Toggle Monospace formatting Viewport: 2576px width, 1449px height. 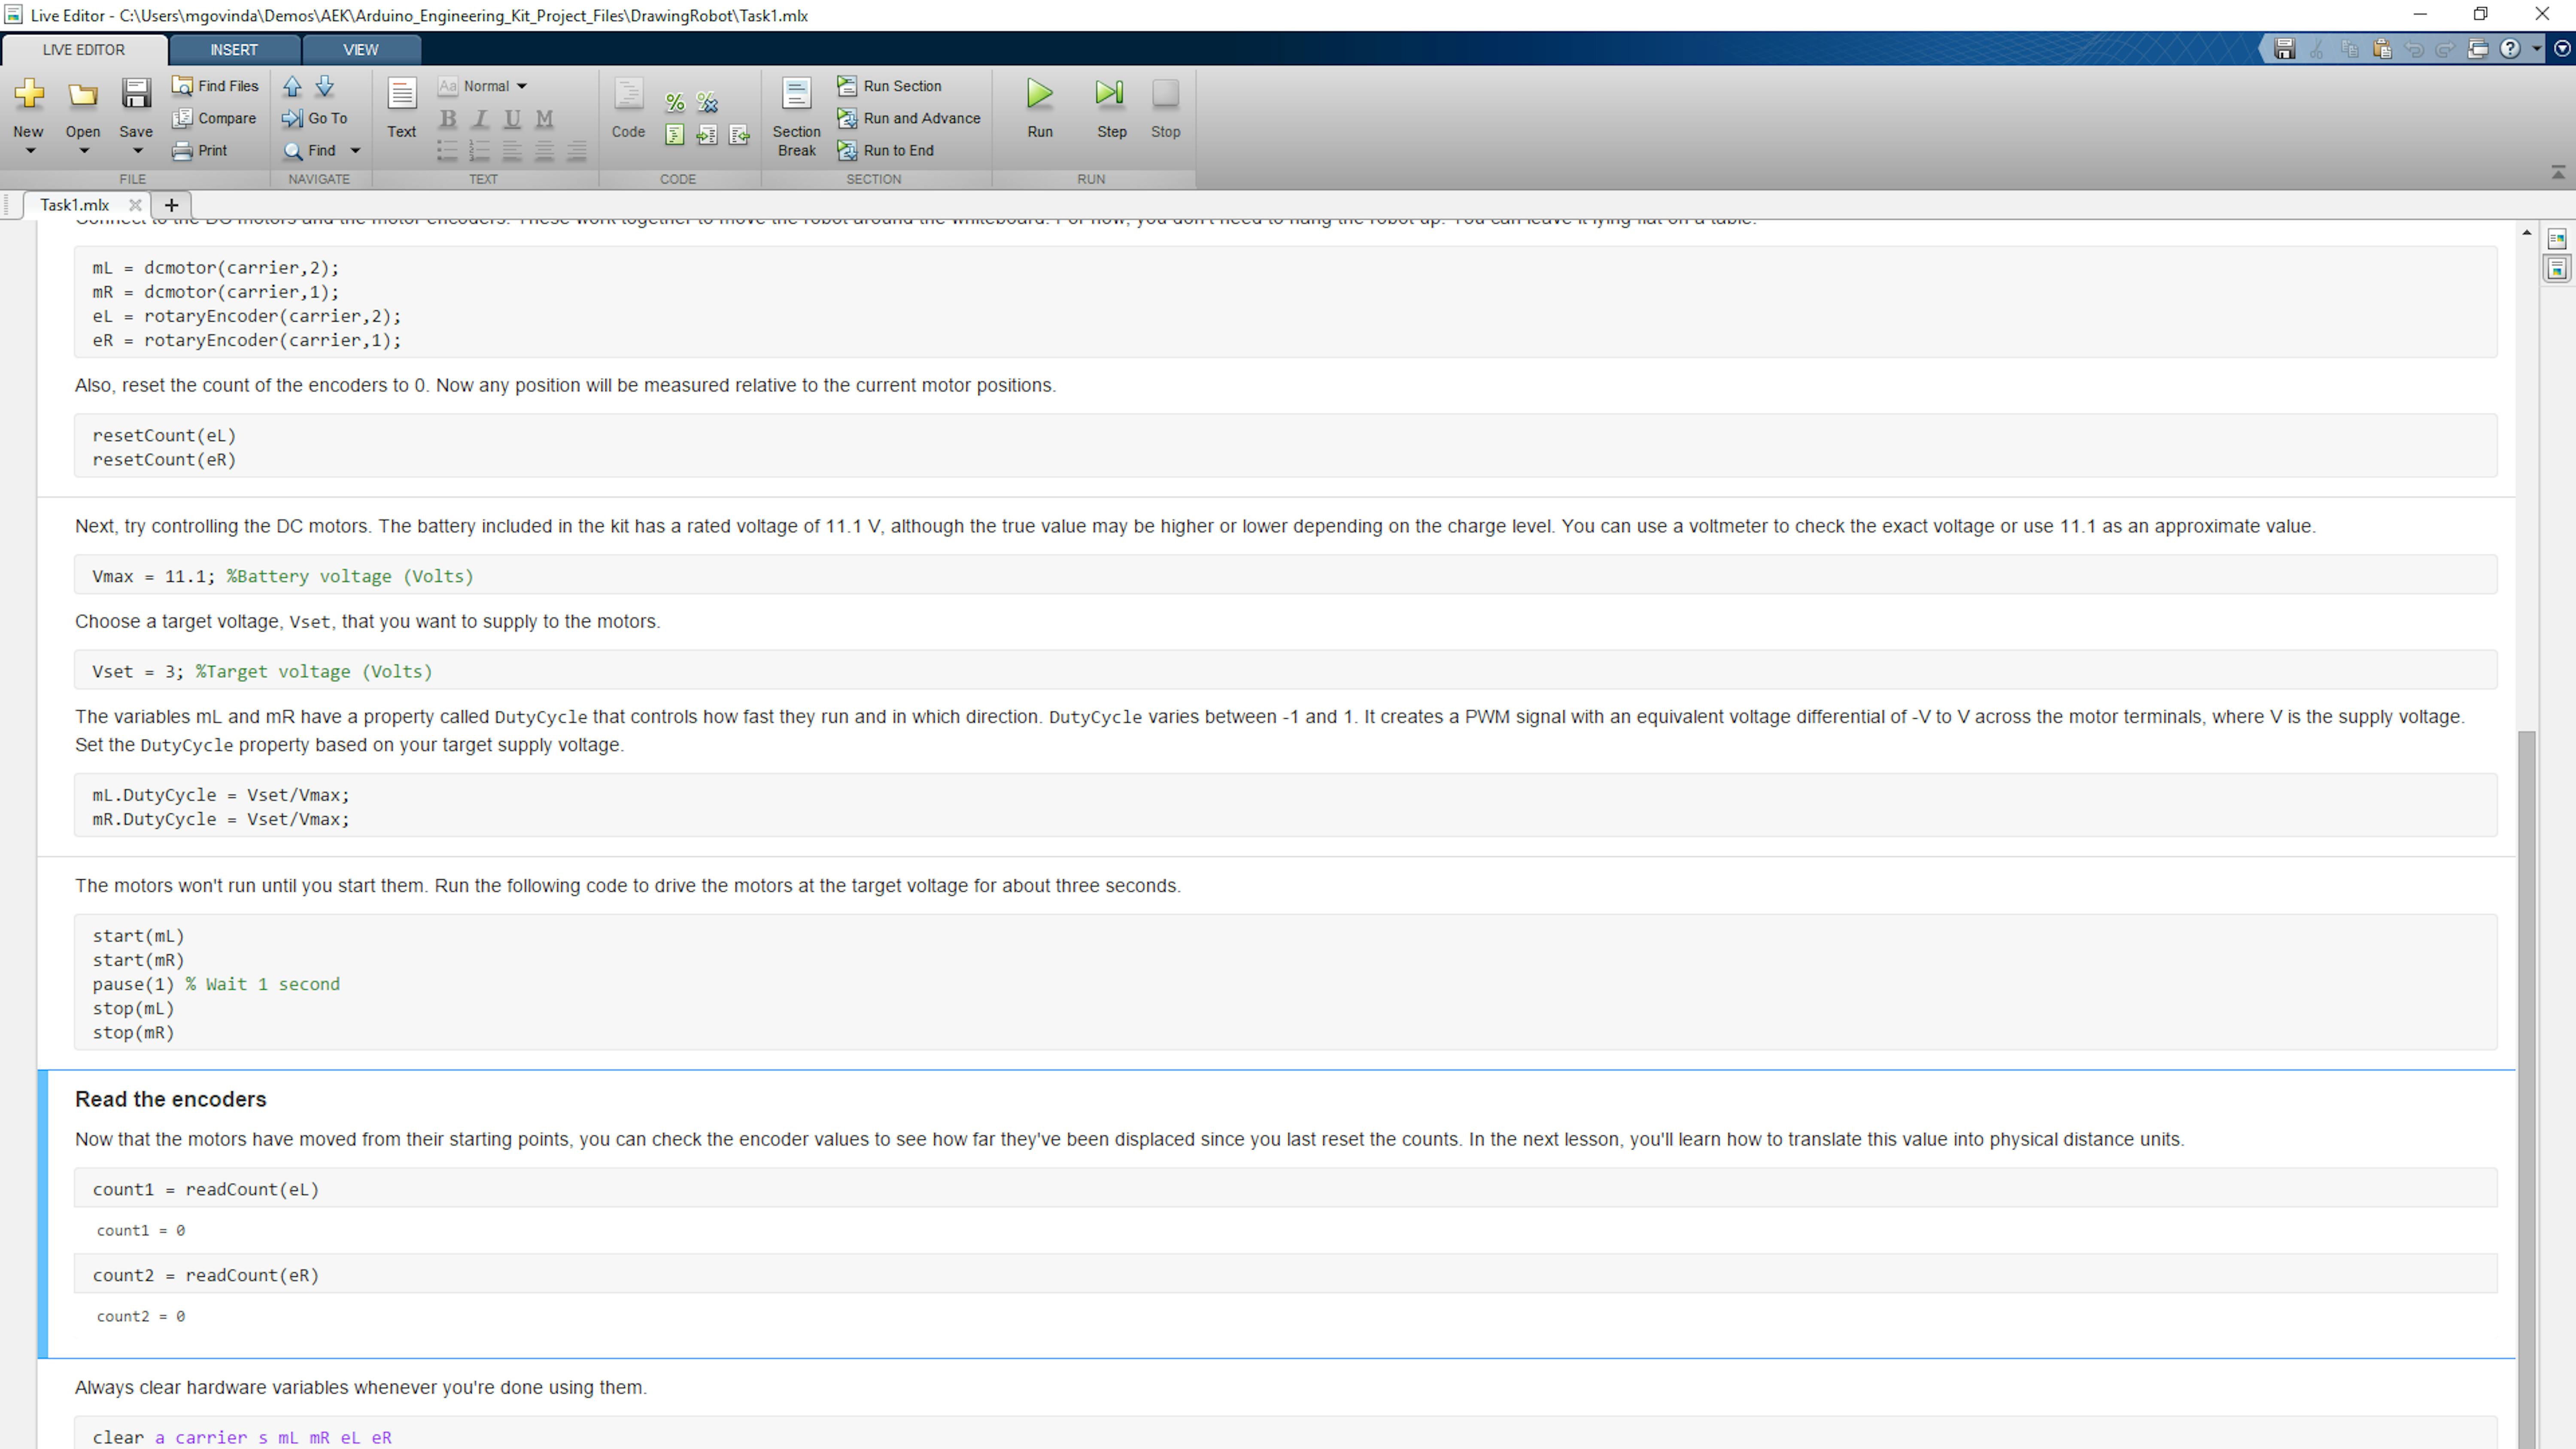click(544, 119)
